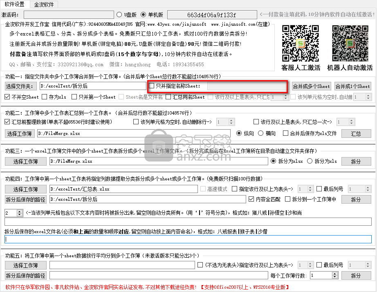Click the 汇总 button

pos(356,133)
